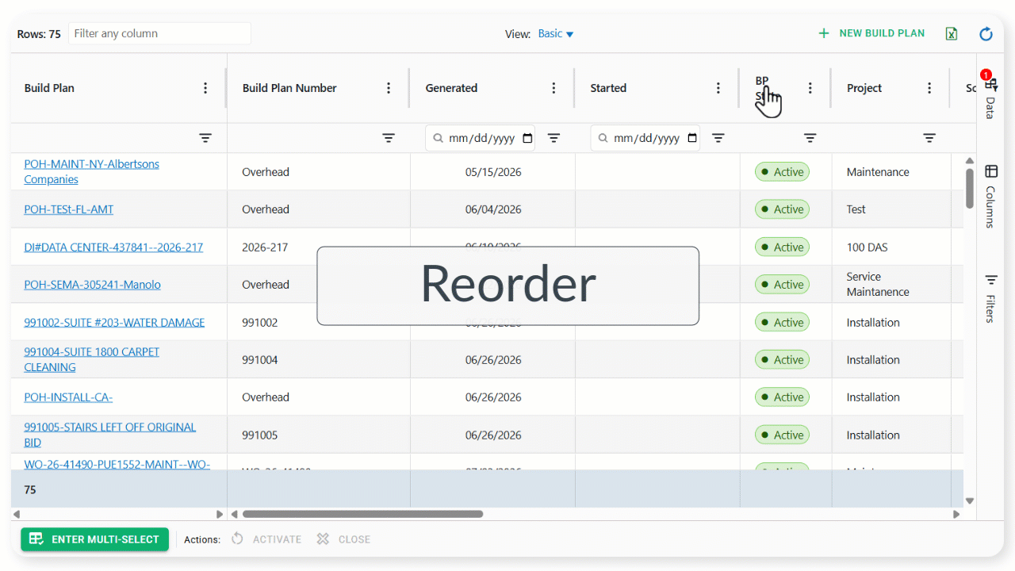Sort by Generated header
1015x571 pixels.
[451, 88]
